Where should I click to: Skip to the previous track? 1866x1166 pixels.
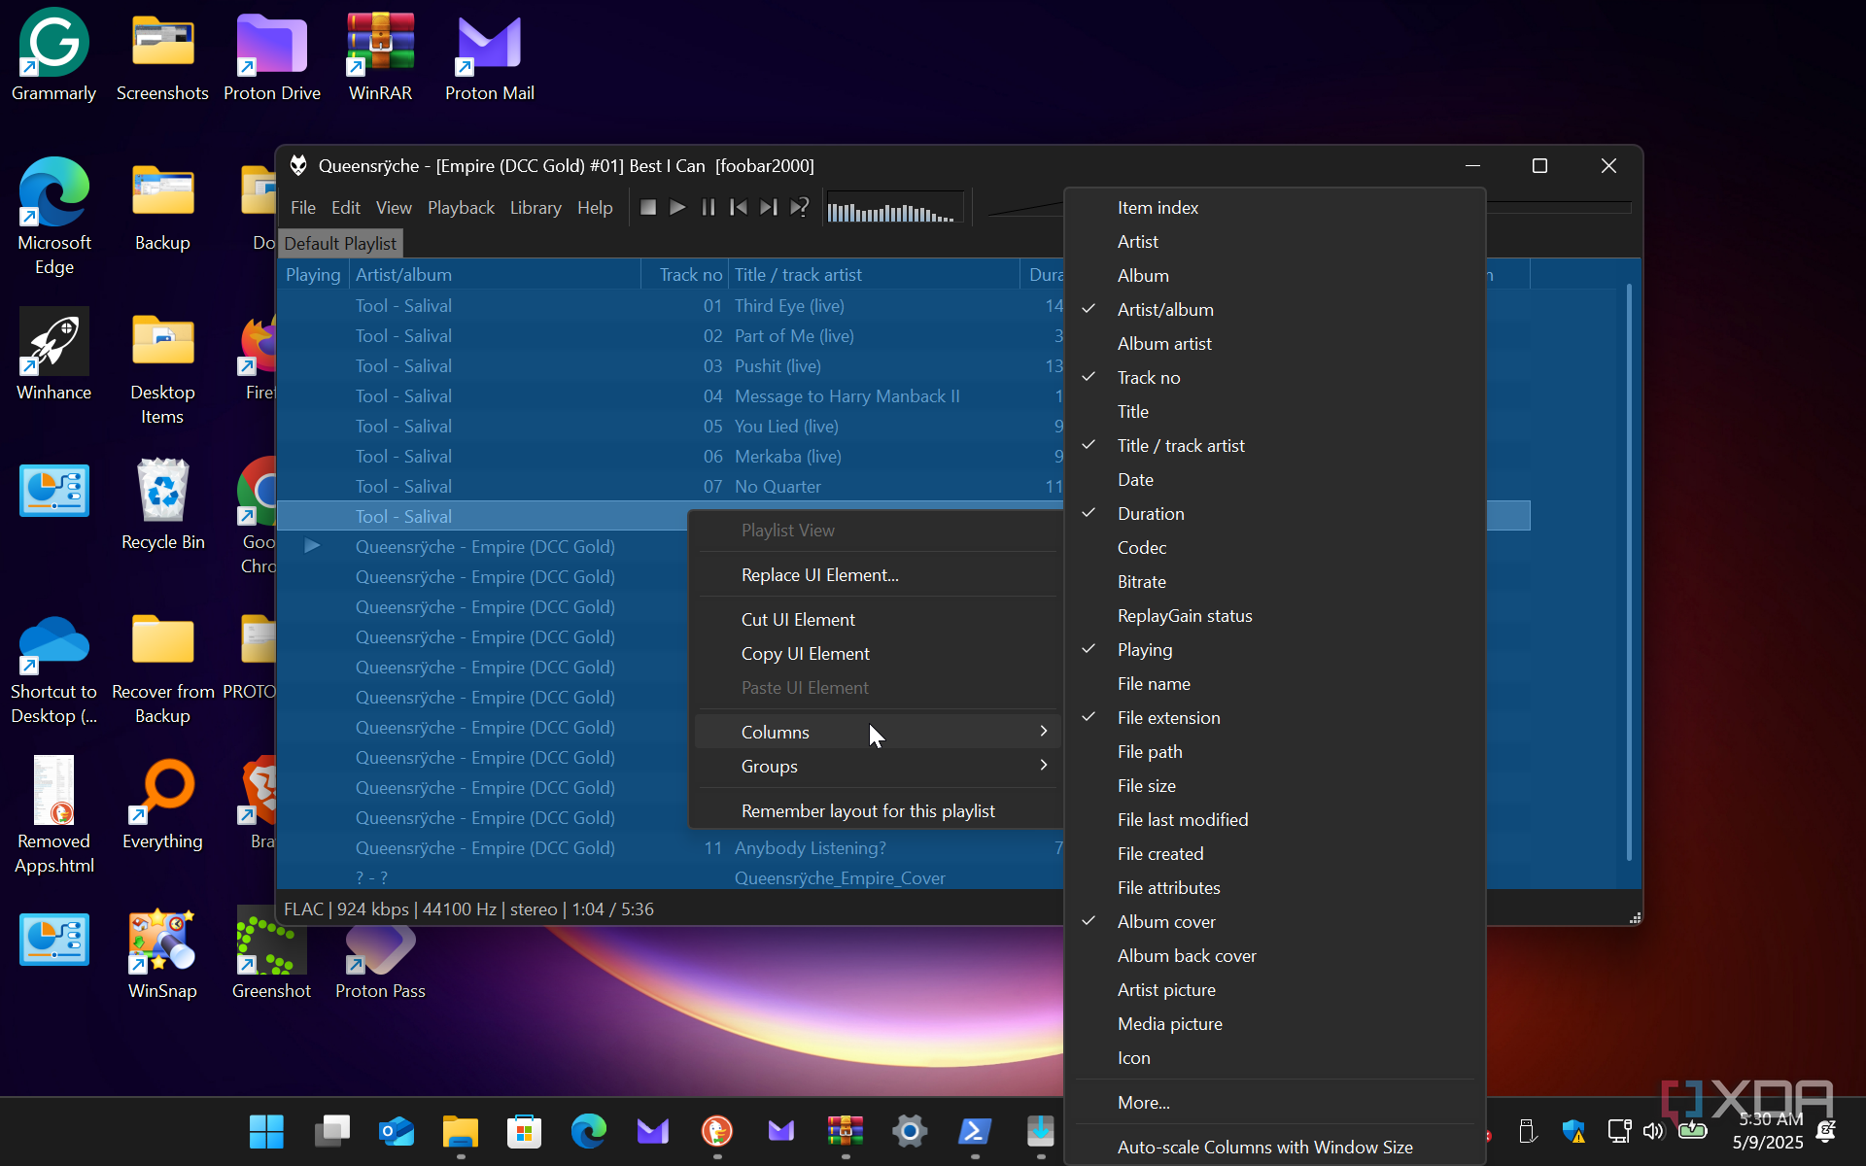click(739, 207)
